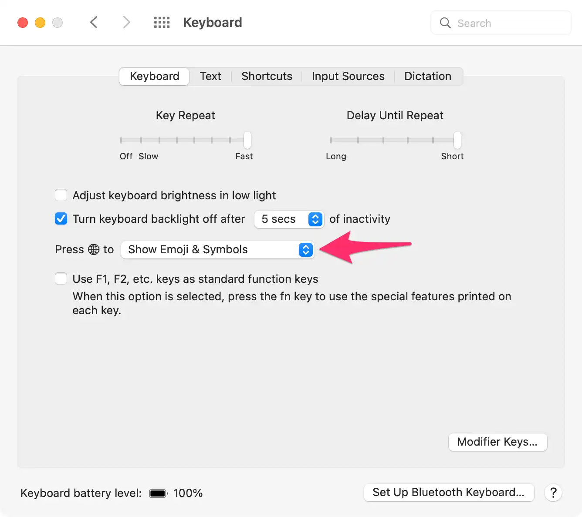Enable Adjust keyboard brightness in low light
Viewport: 582px width, 517px height.
pos(61,195)
